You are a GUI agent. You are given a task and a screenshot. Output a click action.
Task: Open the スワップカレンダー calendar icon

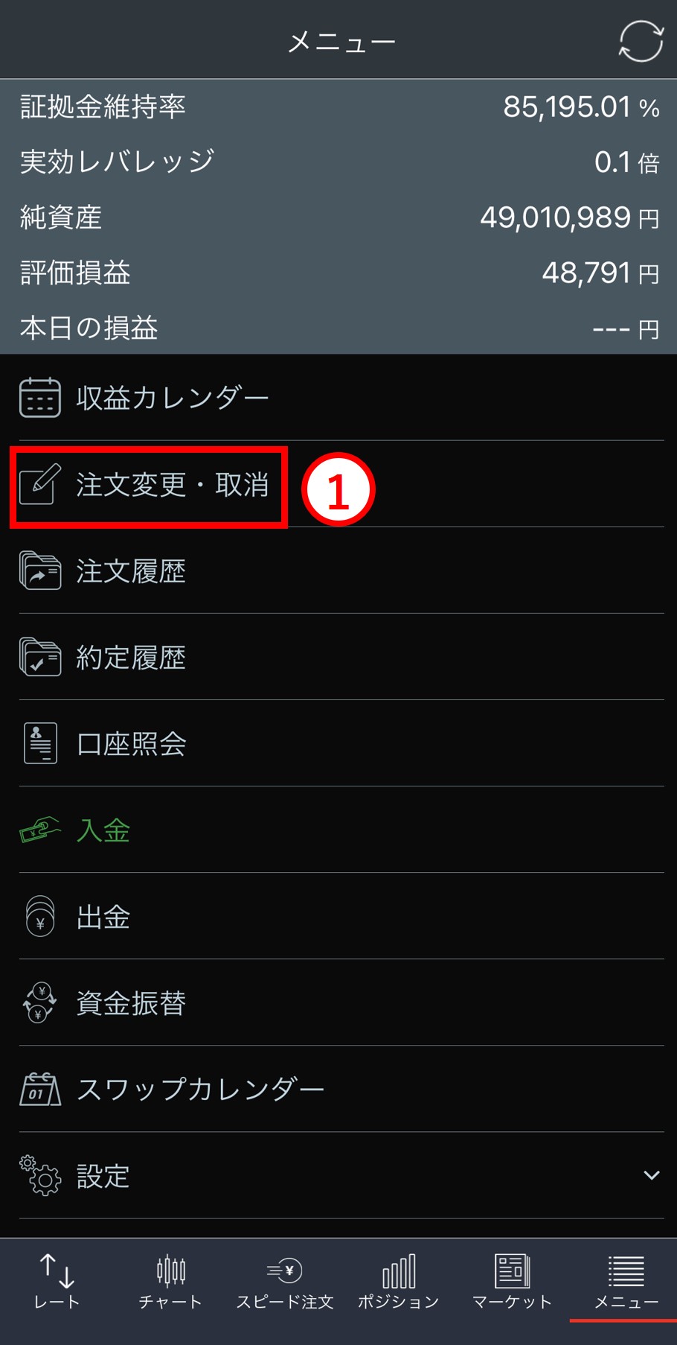pos(40,1089)
